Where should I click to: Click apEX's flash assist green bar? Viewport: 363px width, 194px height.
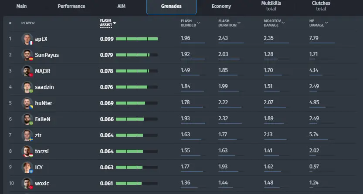point(136,39)
